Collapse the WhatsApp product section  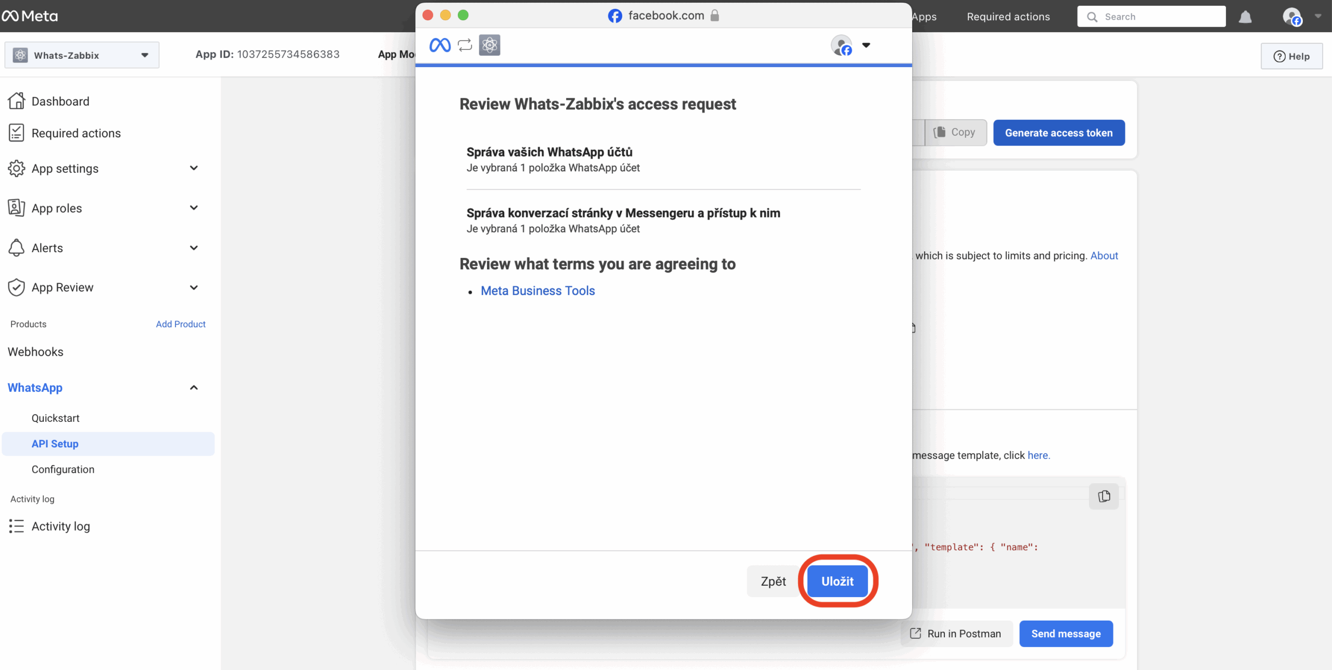tap(194, 388)
